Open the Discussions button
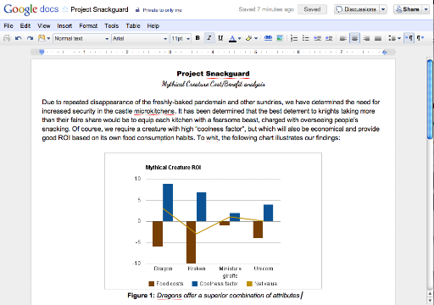Screen dimensions: 434x305 pos(357,9)
